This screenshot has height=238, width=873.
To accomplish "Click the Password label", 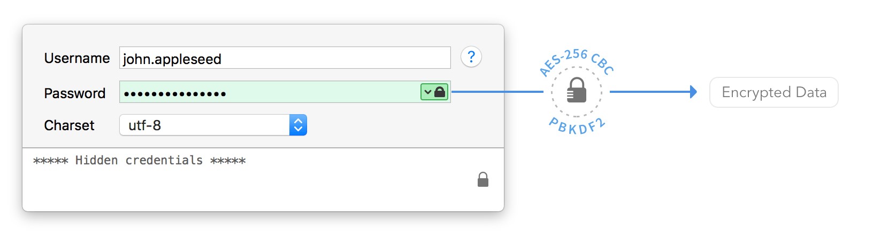I will tap(75, 93).
